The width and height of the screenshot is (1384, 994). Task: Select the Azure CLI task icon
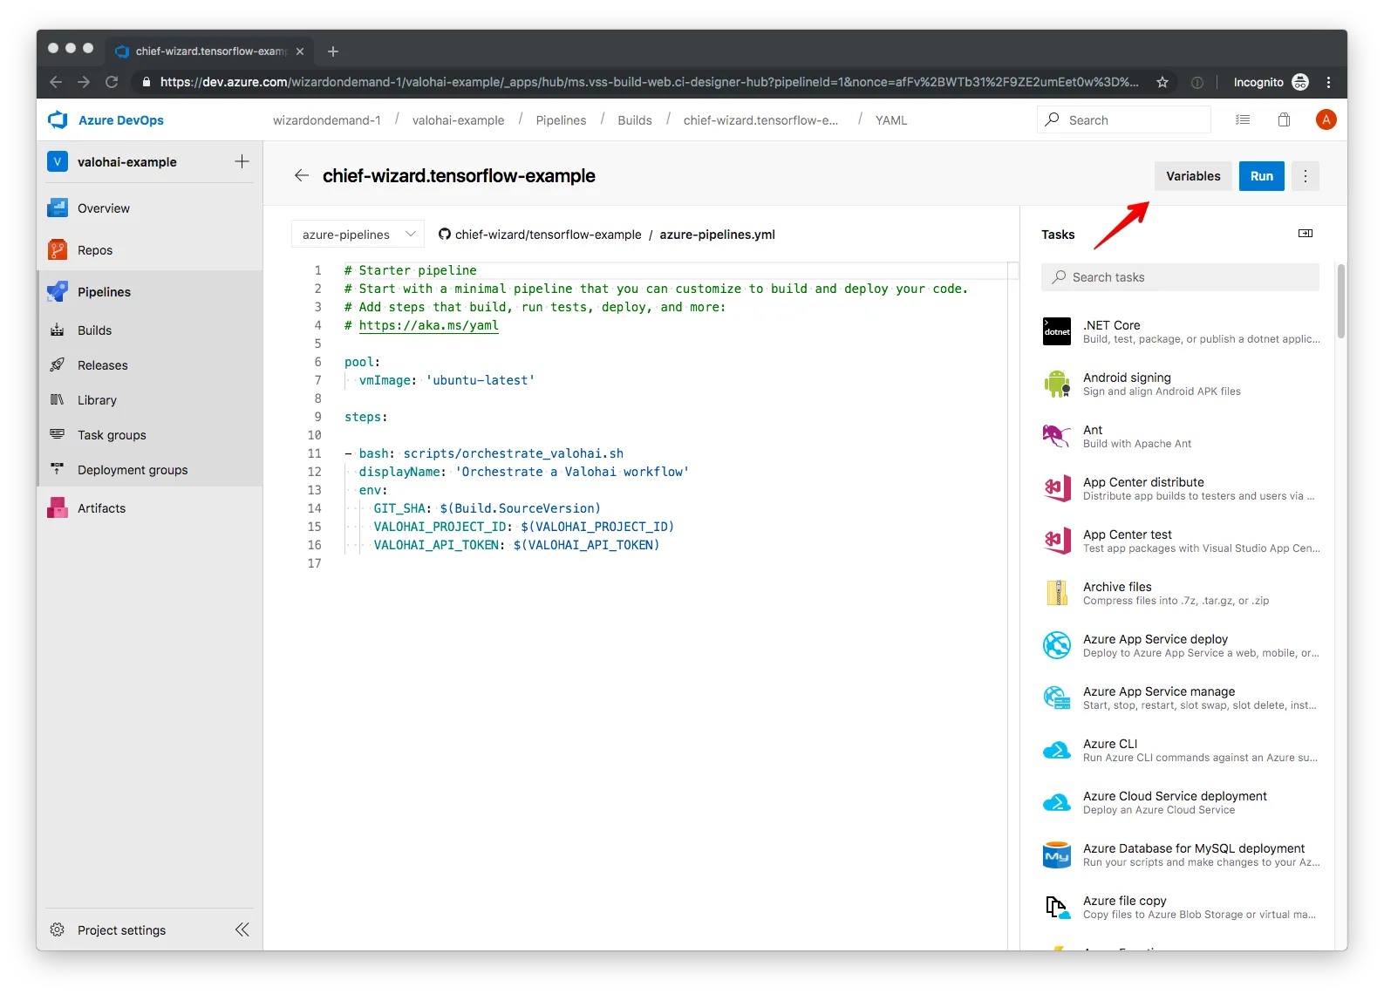[1057, 751]
